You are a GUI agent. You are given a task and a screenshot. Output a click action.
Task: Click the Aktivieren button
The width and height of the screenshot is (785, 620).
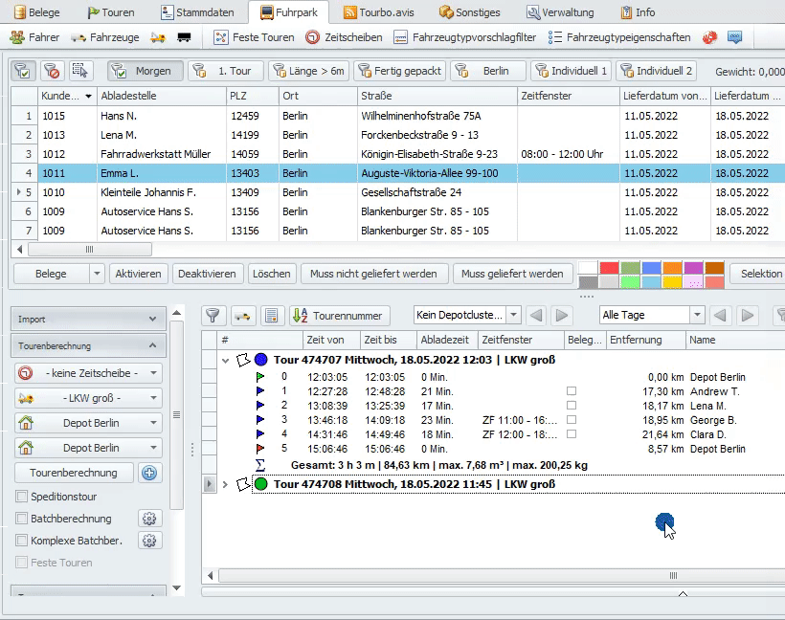138,274
